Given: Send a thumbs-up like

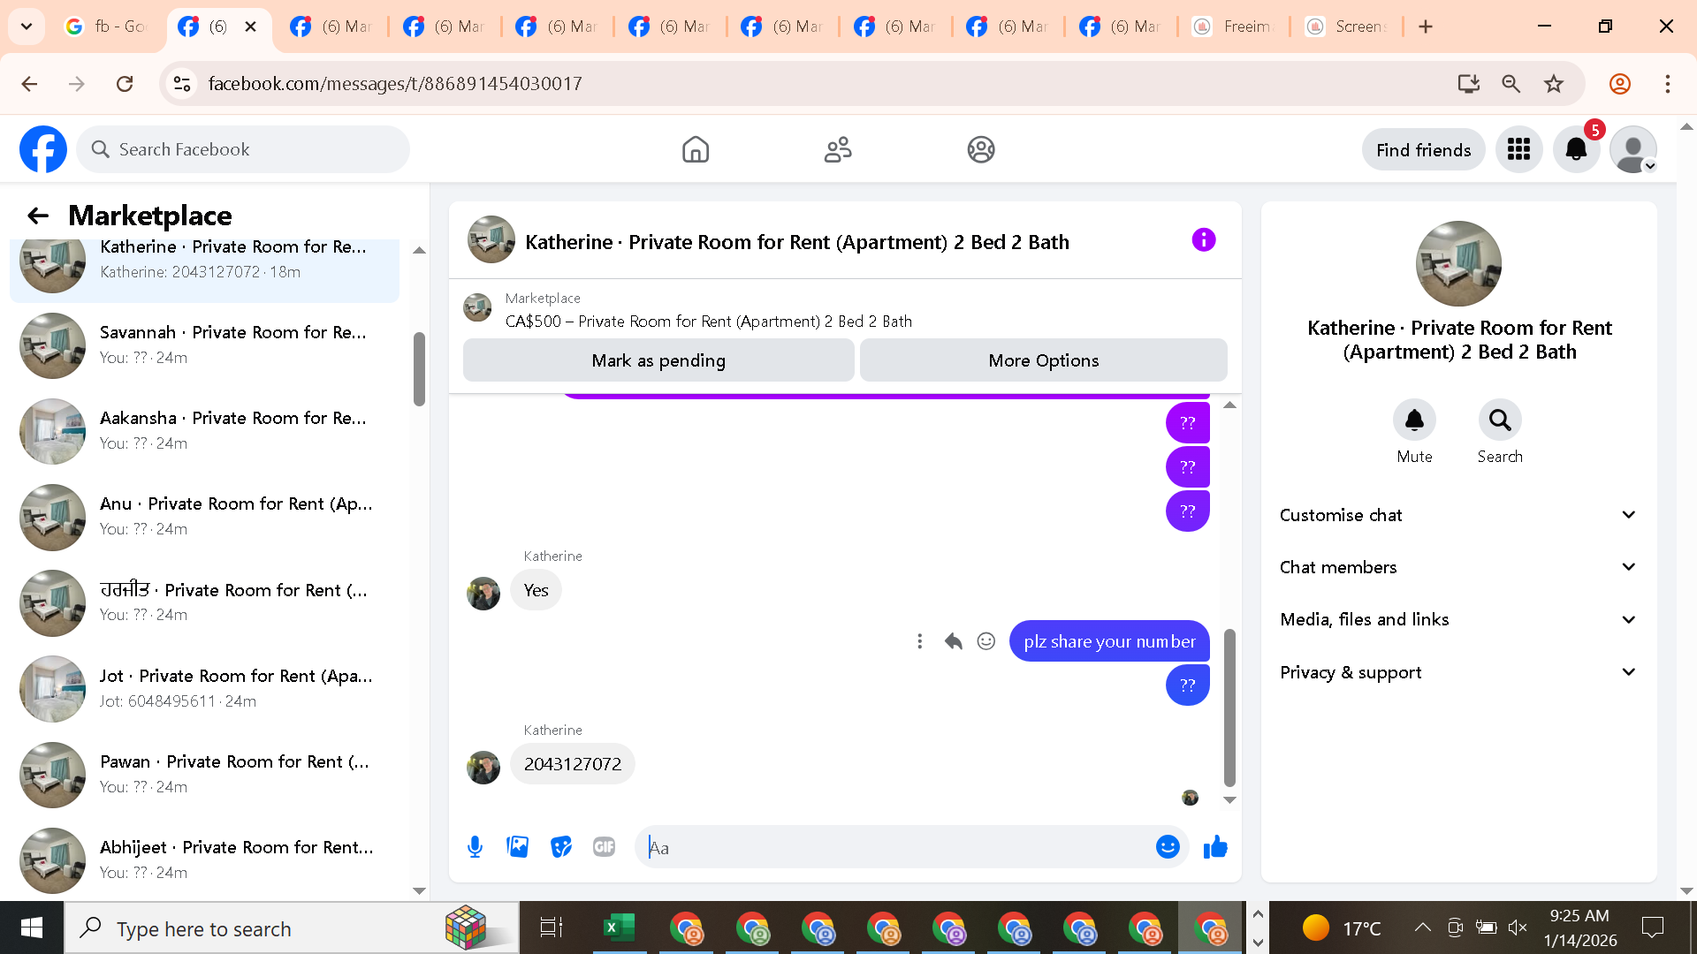Looking at the screenshot, I should click(x=1215, y=847).
